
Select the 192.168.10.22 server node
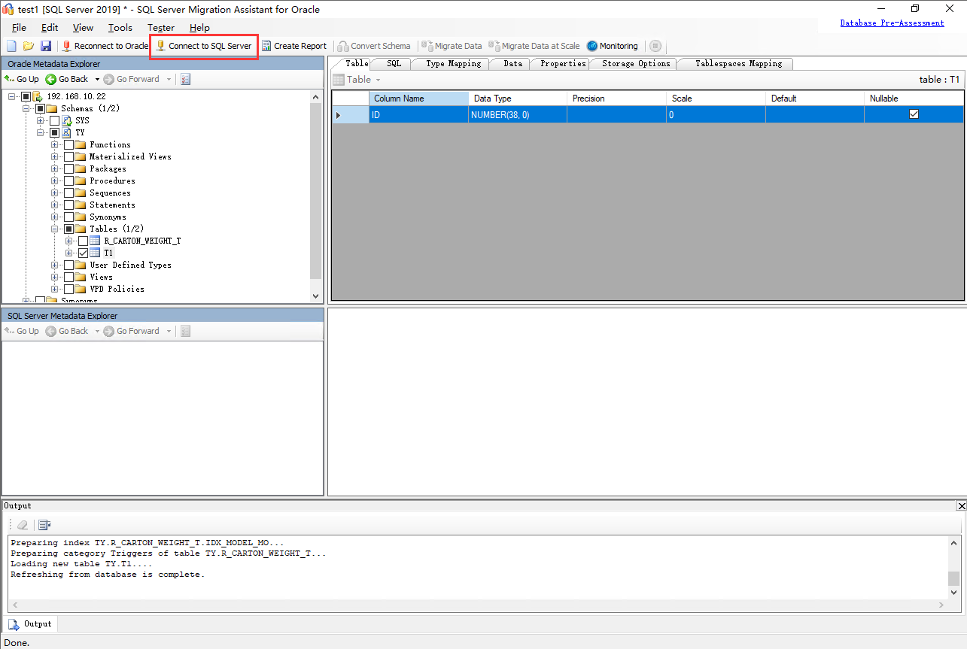tap(76, 97)
